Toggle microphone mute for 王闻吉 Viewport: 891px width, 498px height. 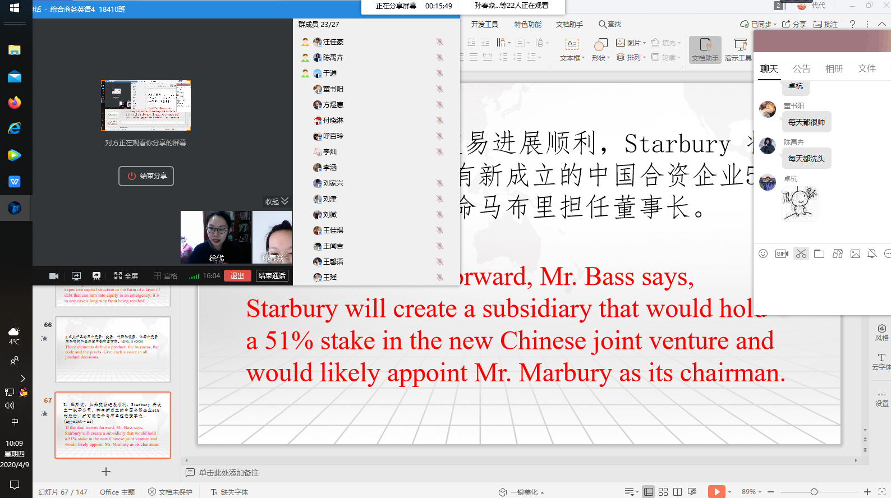tap(440, 246)
